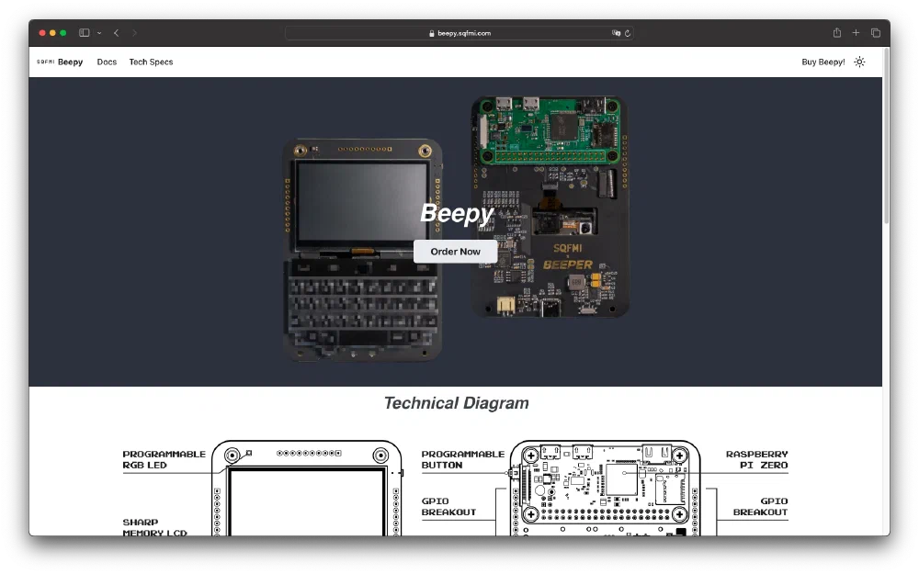Click the page's vertical scrollbar
The image size is (919, 574).
coord(886,138)
